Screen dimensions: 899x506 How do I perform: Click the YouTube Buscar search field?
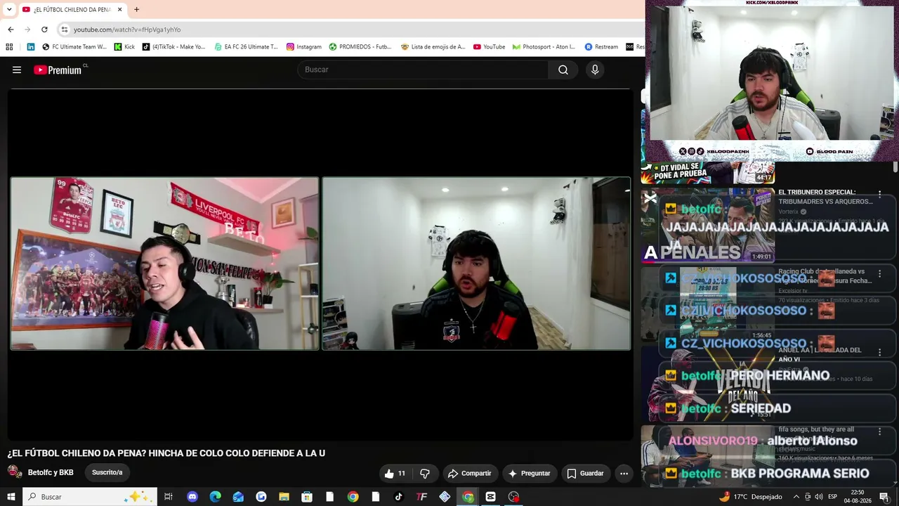click(x=424, y=70)
